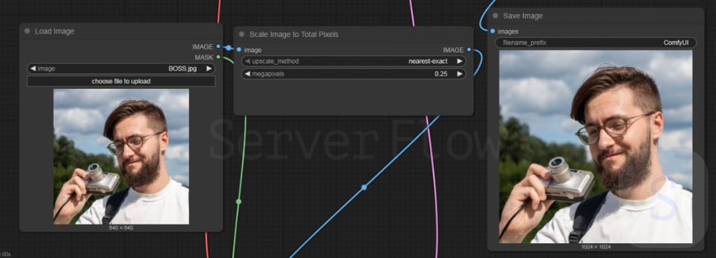Click the Save Image output preview
Screen dimensions: 716x258
click(596, 147)
